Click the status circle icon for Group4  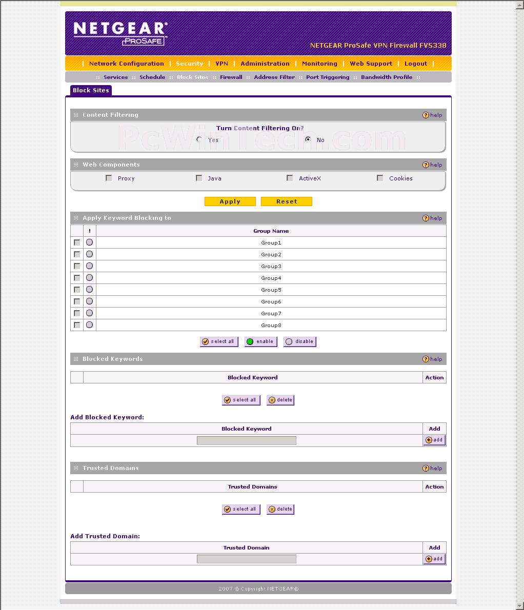[x=90, y=278]
